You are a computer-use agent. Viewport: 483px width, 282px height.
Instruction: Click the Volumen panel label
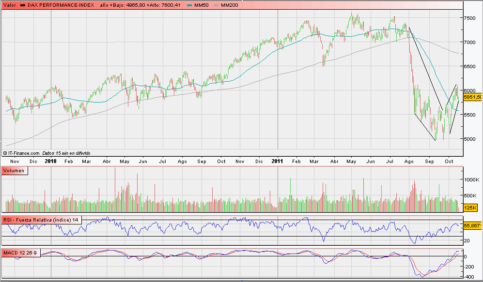pyautogui.click(x=15, y=171)
